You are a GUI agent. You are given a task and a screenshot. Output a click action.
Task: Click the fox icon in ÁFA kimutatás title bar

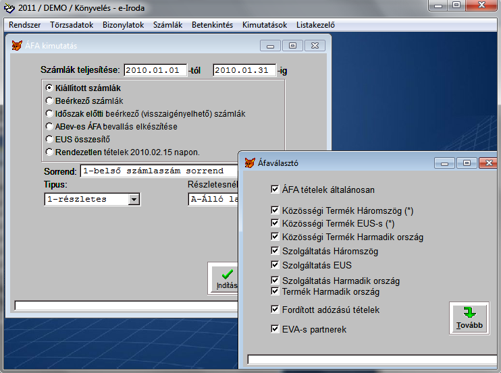[17, 46]
